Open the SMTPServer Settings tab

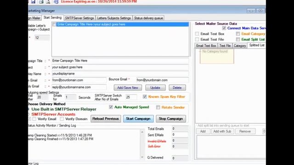coord(79,18)
